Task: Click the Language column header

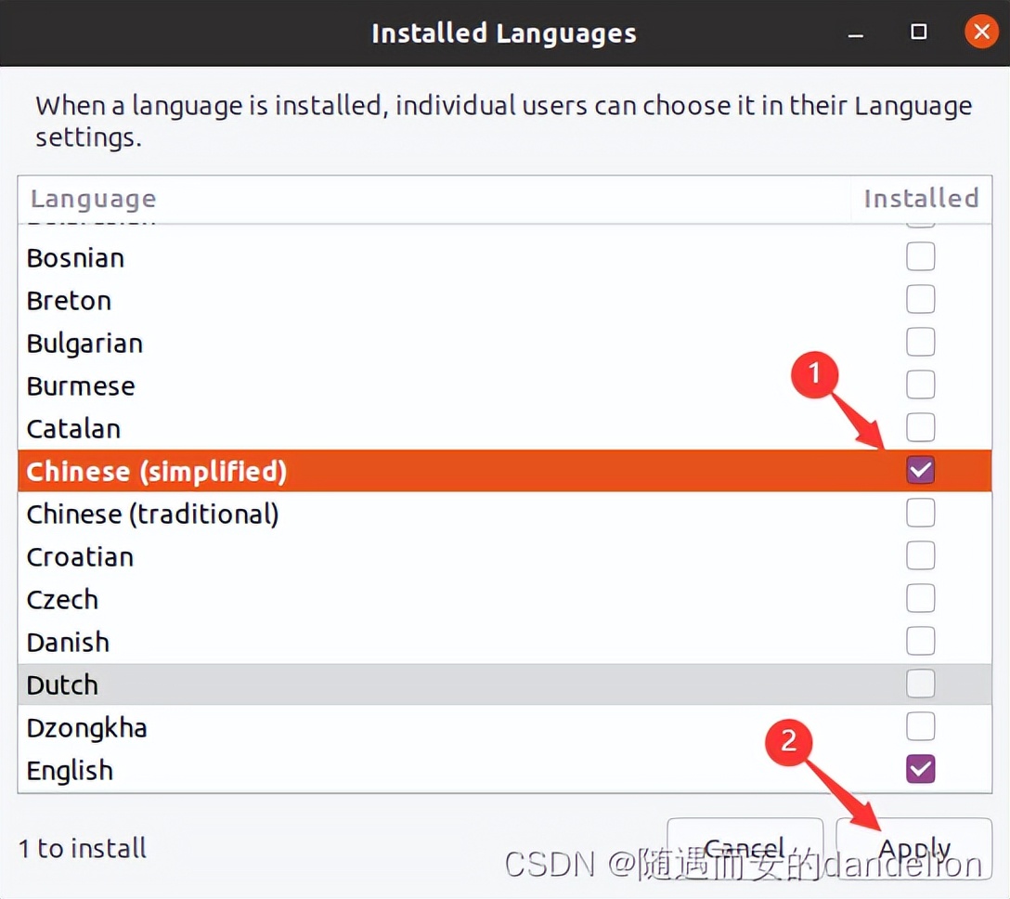Action: tap(92, 198)
